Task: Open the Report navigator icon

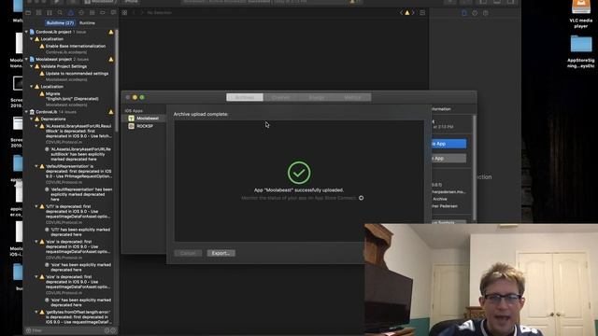Action: (x=113, y=12)
